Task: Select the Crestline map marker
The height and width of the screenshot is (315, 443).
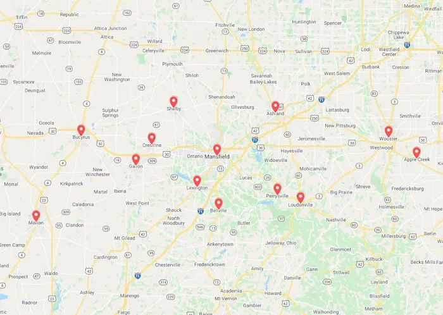Action: [152, 139]
